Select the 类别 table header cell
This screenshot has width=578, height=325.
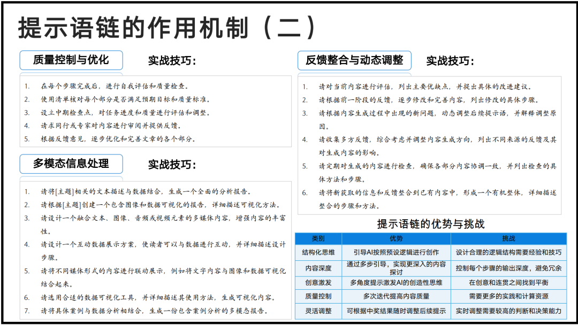(x=318, y=238)
